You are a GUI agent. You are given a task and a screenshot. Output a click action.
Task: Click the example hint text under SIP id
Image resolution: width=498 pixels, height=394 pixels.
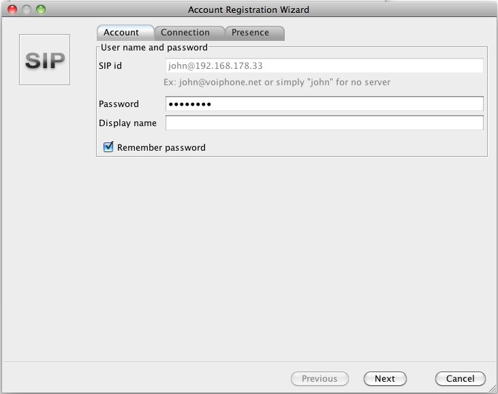point(277,82)
